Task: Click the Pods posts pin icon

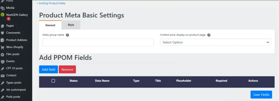Action: [2, 97]
